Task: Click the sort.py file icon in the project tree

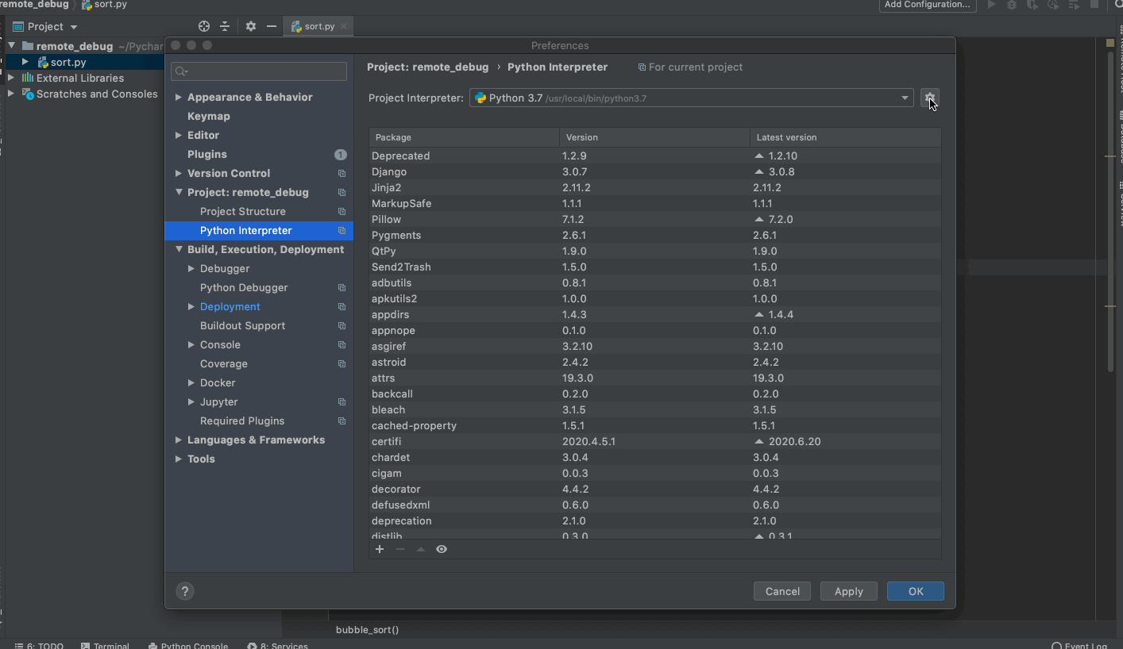Action: 44,62
